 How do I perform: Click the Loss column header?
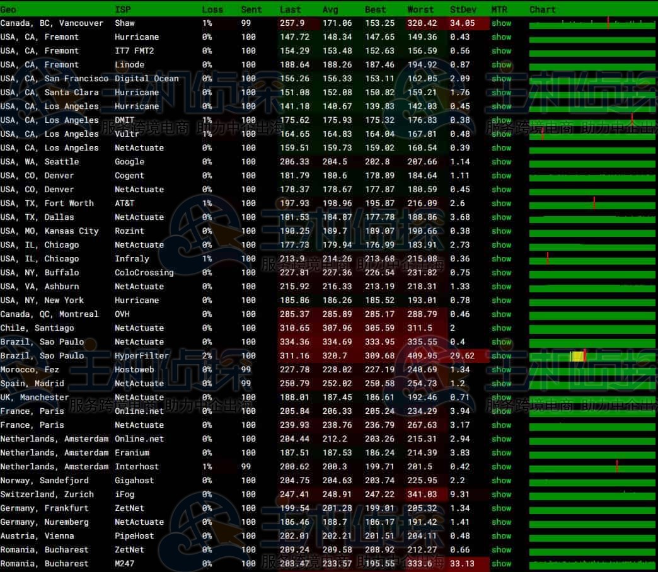212,9
